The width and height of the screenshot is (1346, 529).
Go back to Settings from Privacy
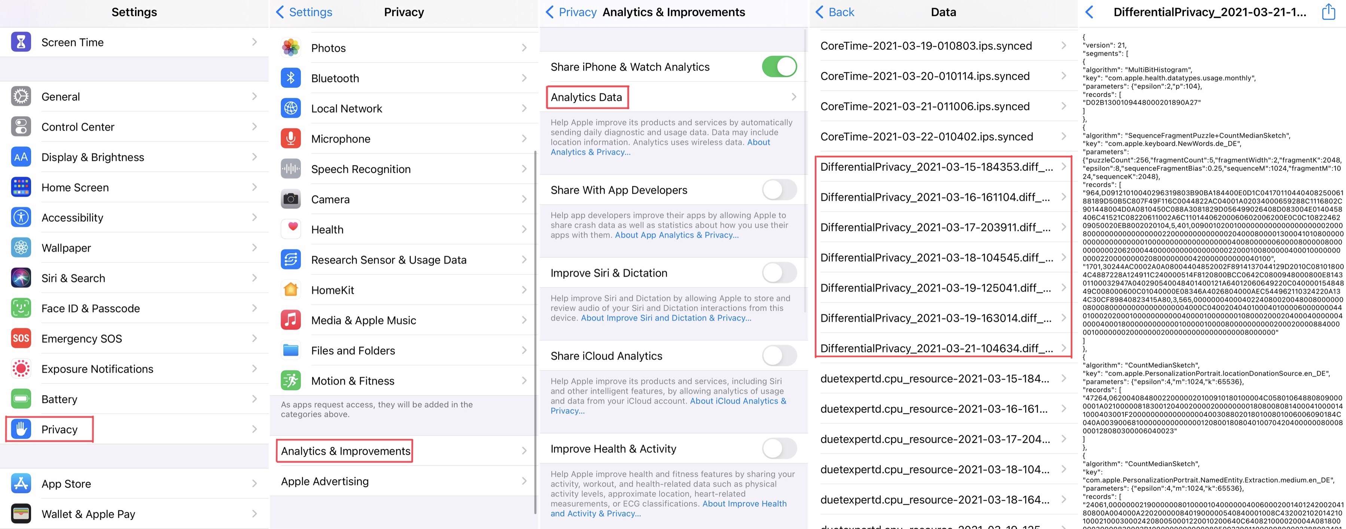(x=304, y=12)
